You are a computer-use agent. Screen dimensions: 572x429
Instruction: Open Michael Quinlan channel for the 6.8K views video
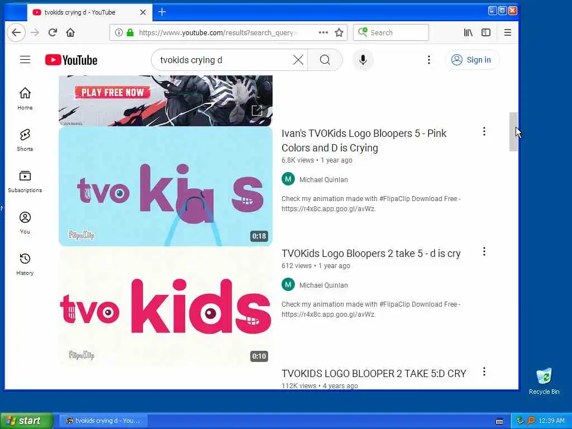(x=323, y=179)
